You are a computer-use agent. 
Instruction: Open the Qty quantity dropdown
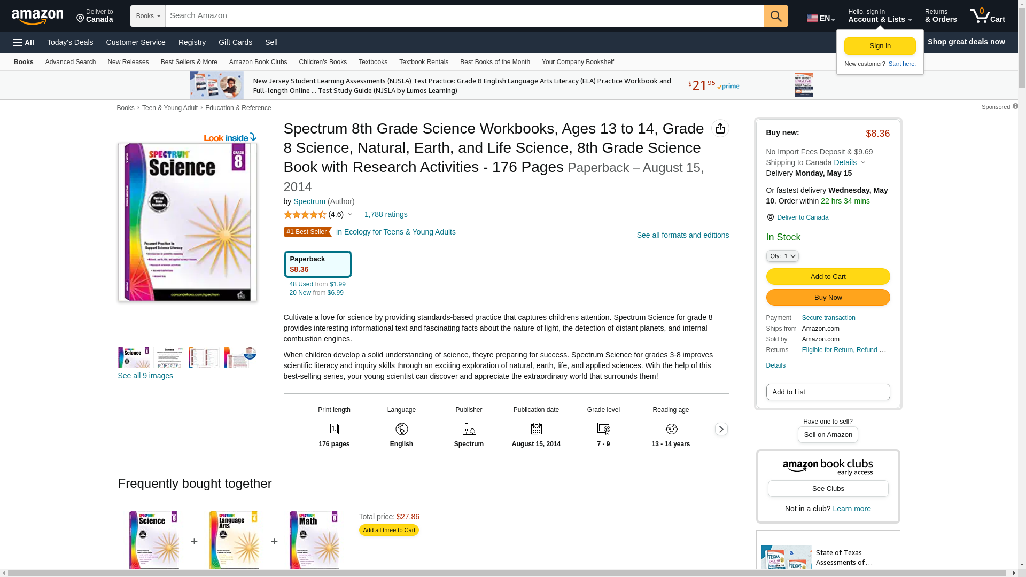click(782, 256)
